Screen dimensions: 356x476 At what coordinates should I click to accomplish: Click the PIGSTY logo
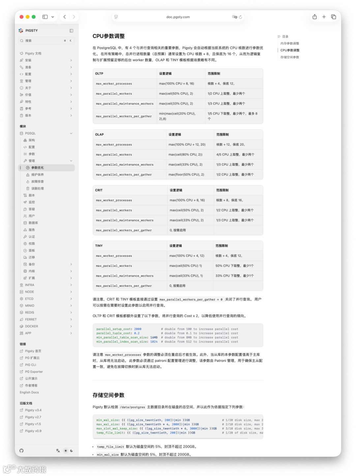(x=28, y=30)
